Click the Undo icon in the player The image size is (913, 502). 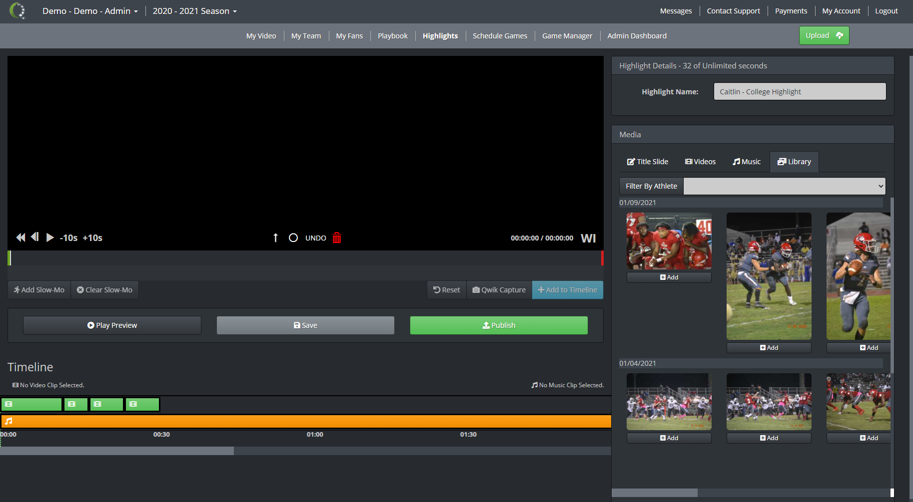(x=315, y=238)
